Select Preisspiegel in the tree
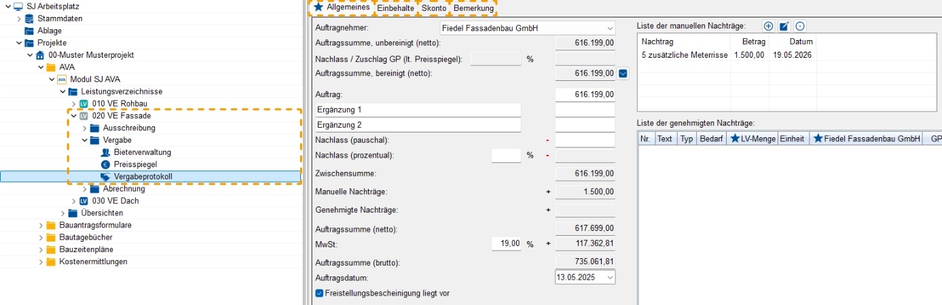942x305 pixels. click(134, 164)
